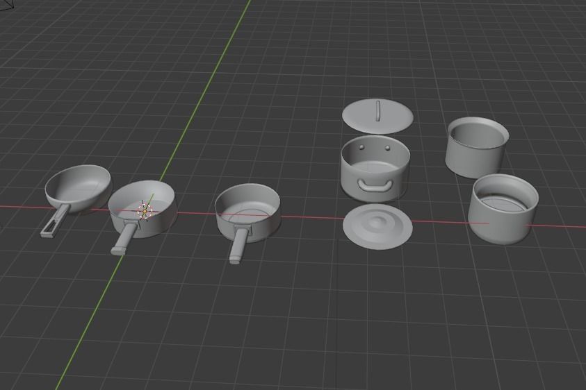Screen dimensions: 586x390
Task: Click the 3D cursor crosshair marker
Action: coord(145,211)
